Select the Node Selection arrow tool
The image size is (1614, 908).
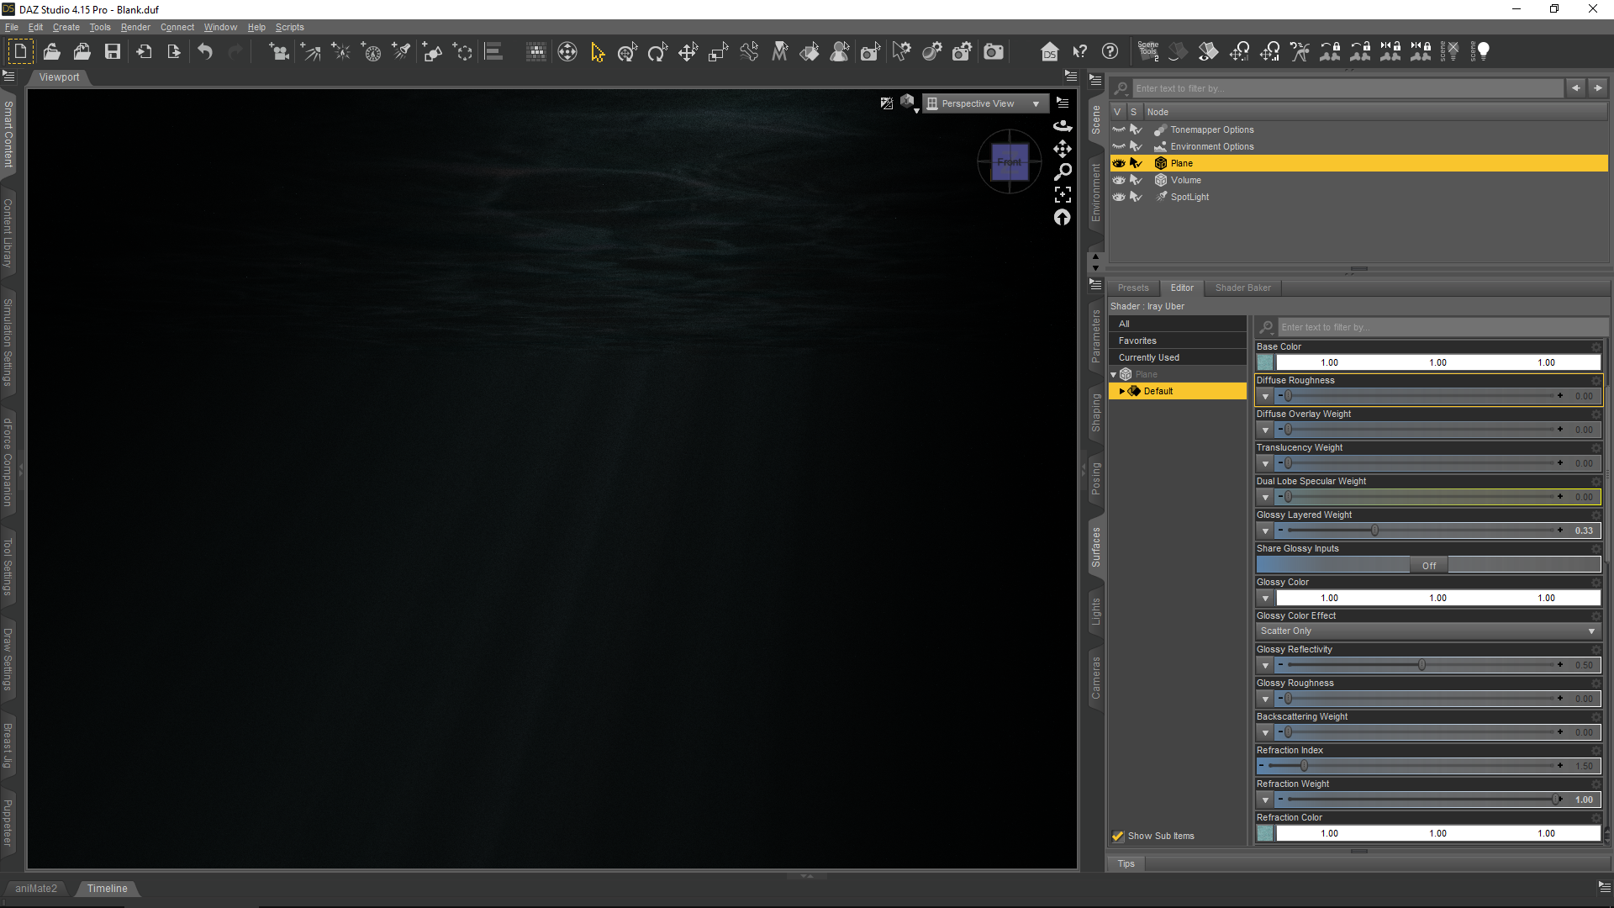coord(597,52)
